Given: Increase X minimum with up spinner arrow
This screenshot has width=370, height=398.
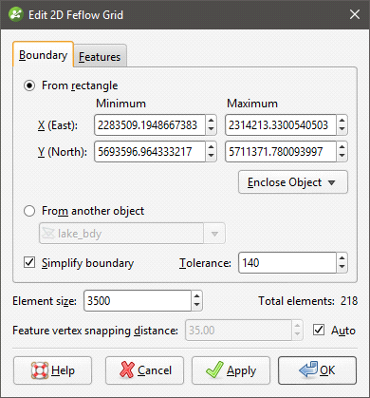Looking at the screenshot, I should pos(211,120).
